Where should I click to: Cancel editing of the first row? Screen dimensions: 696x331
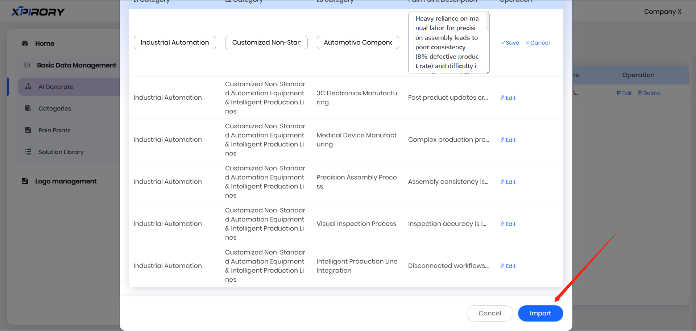point(537,43)
